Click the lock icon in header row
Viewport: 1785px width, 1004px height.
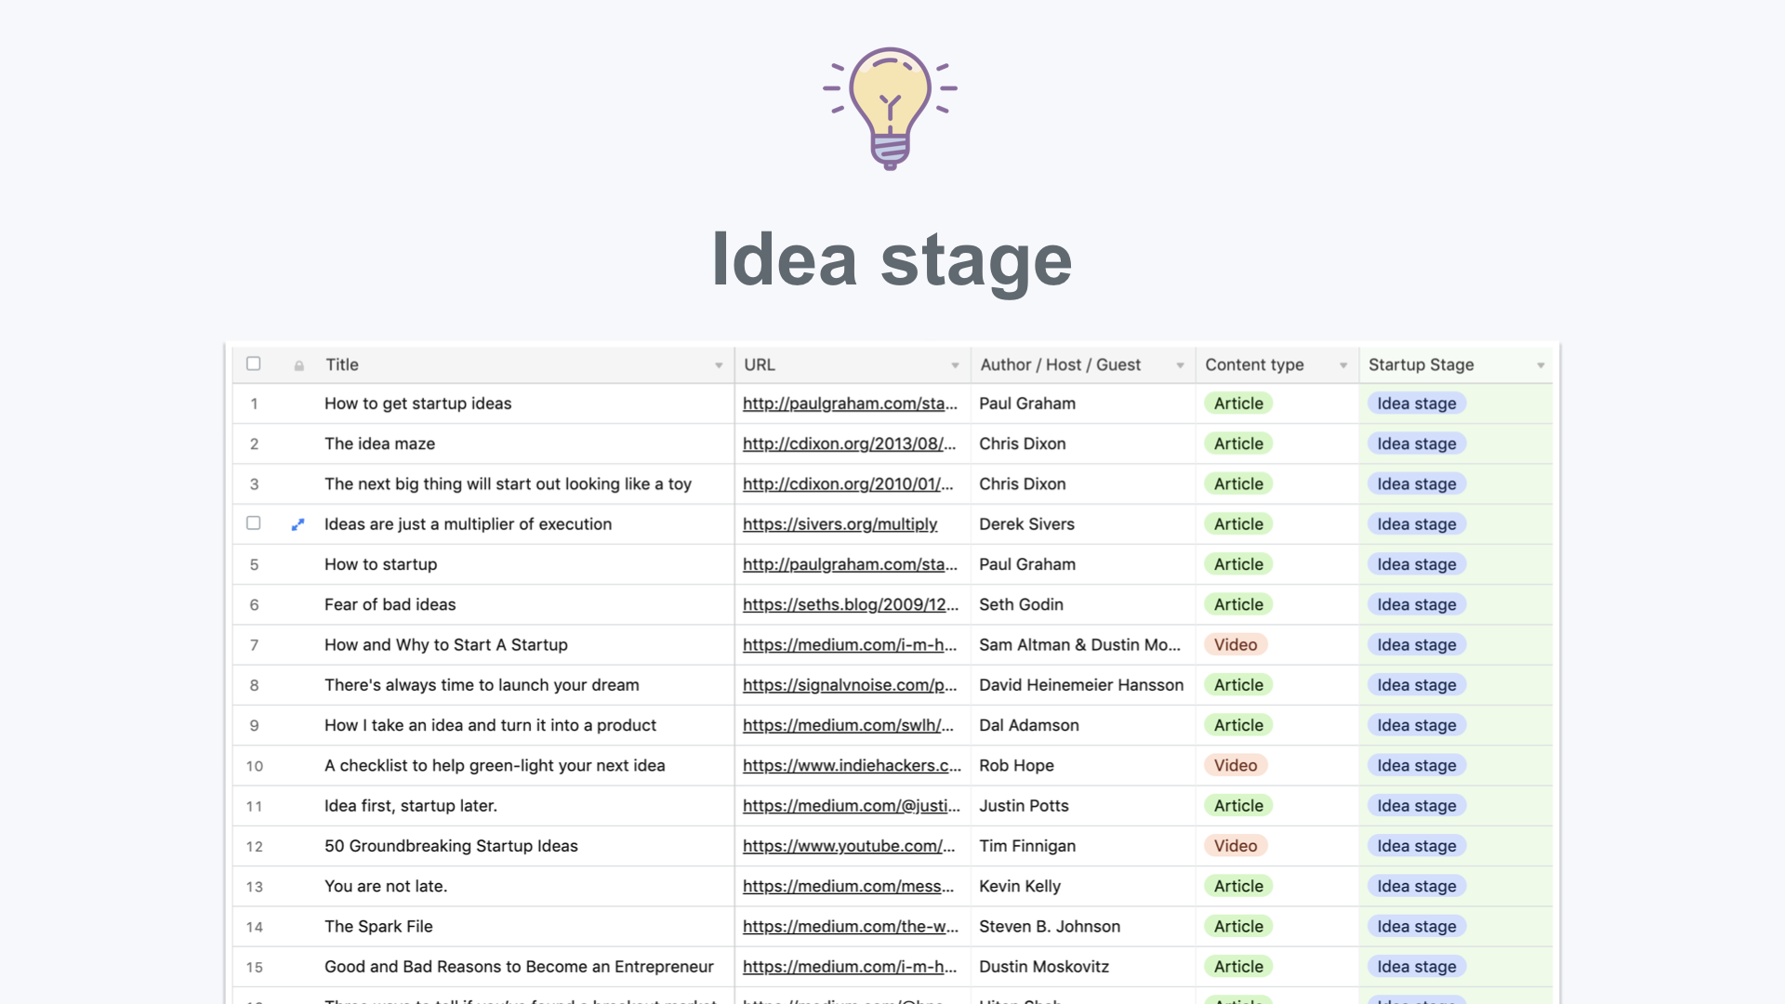click(x=299, y=364)
